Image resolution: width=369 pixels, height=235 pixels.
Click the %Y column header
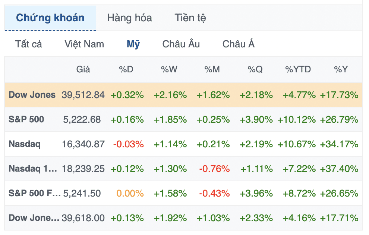point(341,69)
